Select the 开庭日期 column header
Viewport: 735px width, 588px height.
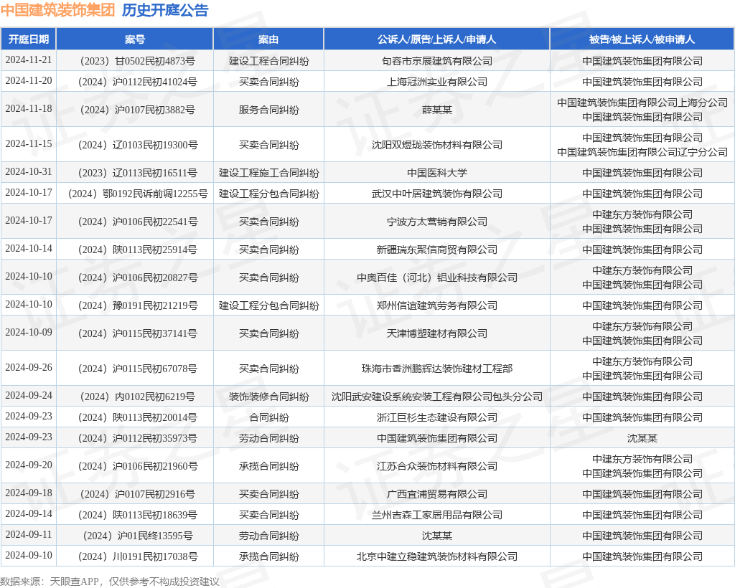click(x=29, y=39)
